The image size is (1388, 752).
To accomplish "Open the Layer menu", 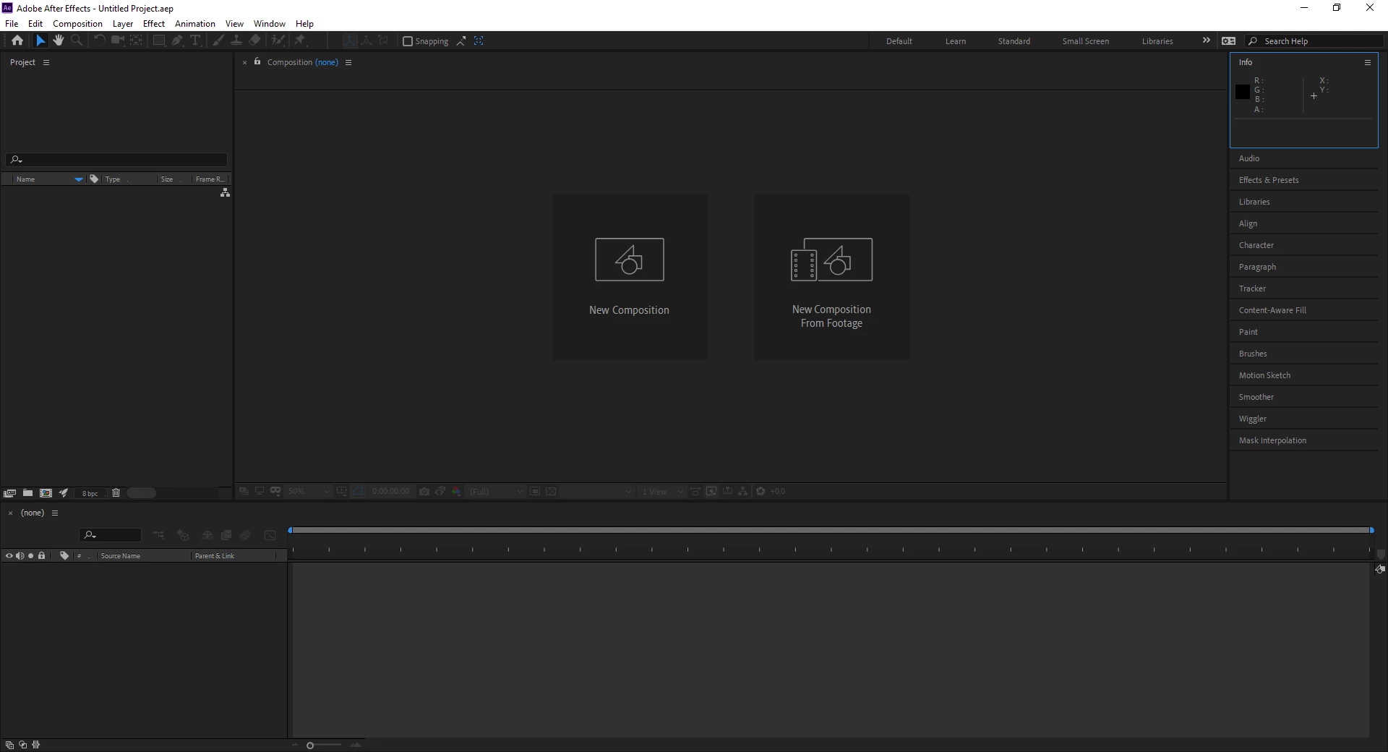I will click(x=123, y=23).
